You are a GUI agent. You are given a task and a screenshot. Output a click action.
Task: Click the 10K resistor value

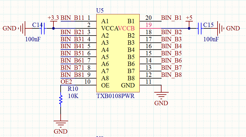pyautogui.click(x=73, y=96)
